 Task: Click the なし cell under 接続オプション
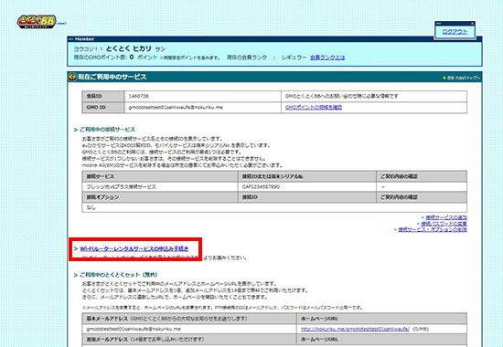[x=274, y=207]
